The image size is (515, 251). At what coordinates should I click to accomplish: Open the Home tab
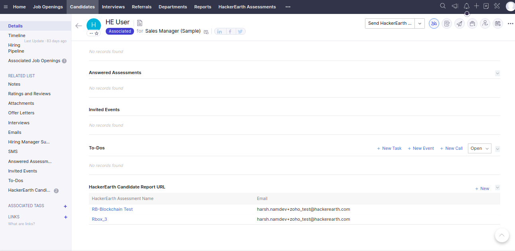point(20,7)
